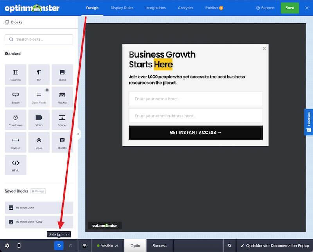Click the Undo button

pyautogui.click(x=59, y=246)
